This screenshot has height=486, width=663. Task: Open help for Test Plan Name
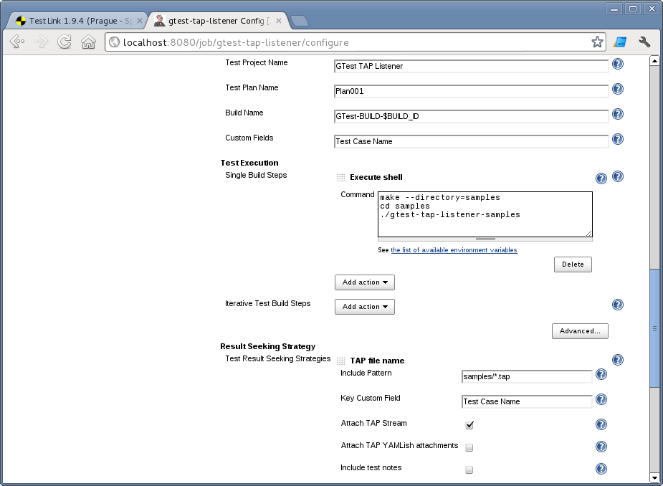[x=618, y=89]
